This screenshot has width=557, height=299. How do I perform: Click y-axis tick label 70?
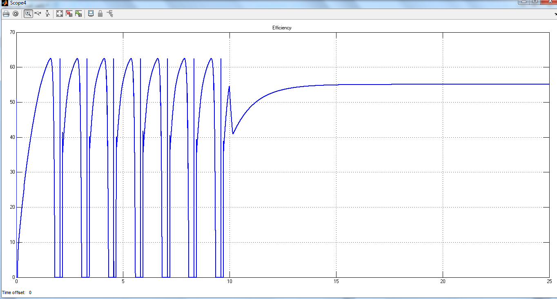tap(12, 32)
